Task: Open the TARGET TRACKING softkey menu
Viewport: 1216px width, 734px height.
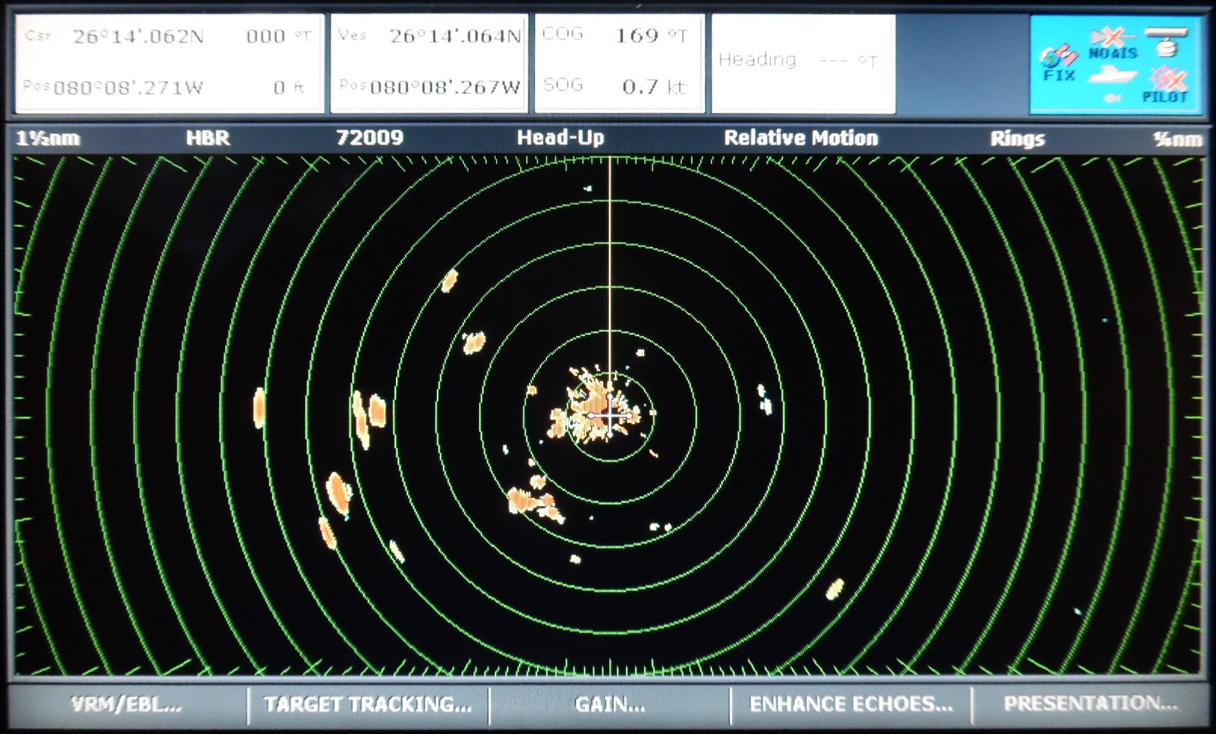Action: tap(368, 704)
